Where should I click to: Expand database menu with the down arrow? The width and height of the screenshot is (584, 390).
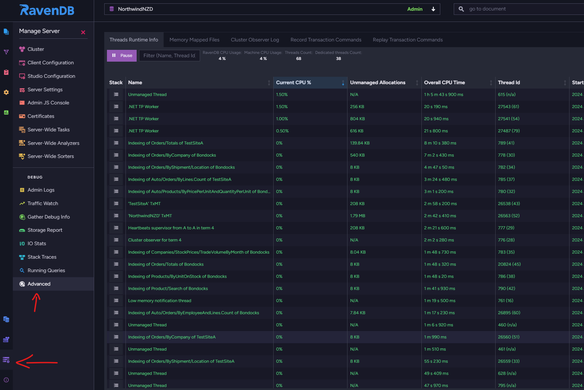pyautogui.click(x=433, y=9)
